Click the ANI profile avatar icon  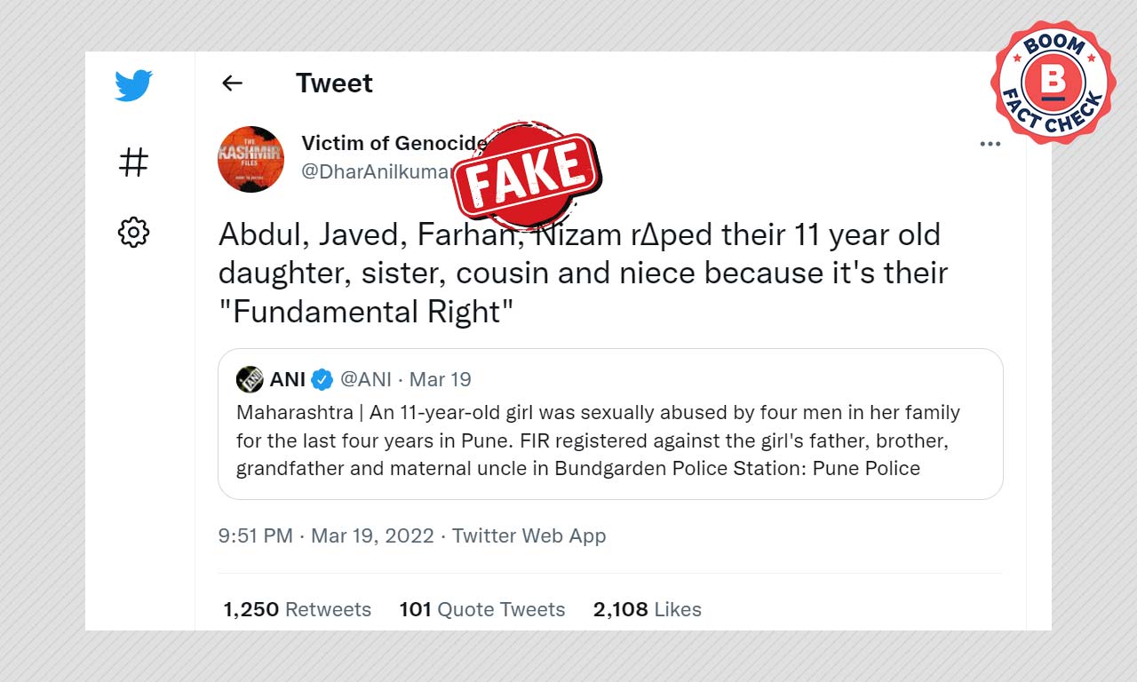point(250,379)
